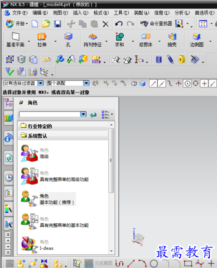
Task: Open the 工具 menu
Action: (x=121, y=13)
